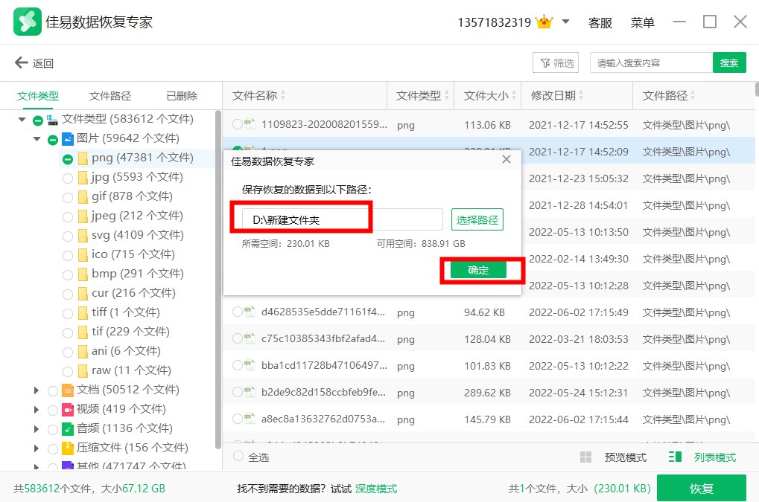Screen dimensions: 759x502
Task: Open the 菜单 menu
Action: click(642, 22)
